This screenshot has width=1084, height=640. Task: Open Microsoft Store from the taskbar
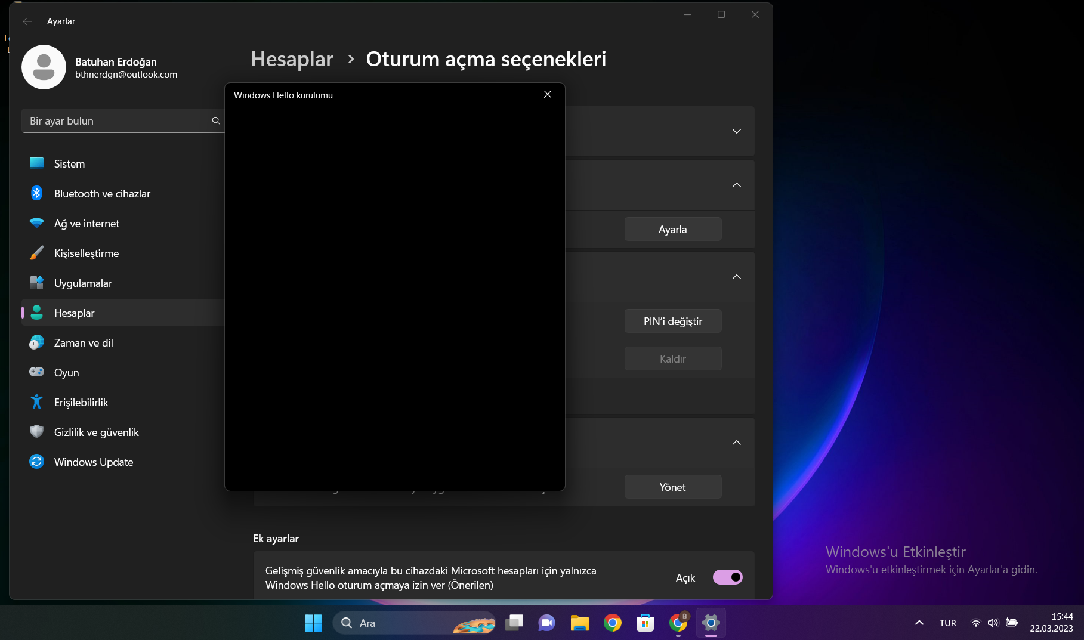point(645,623)
